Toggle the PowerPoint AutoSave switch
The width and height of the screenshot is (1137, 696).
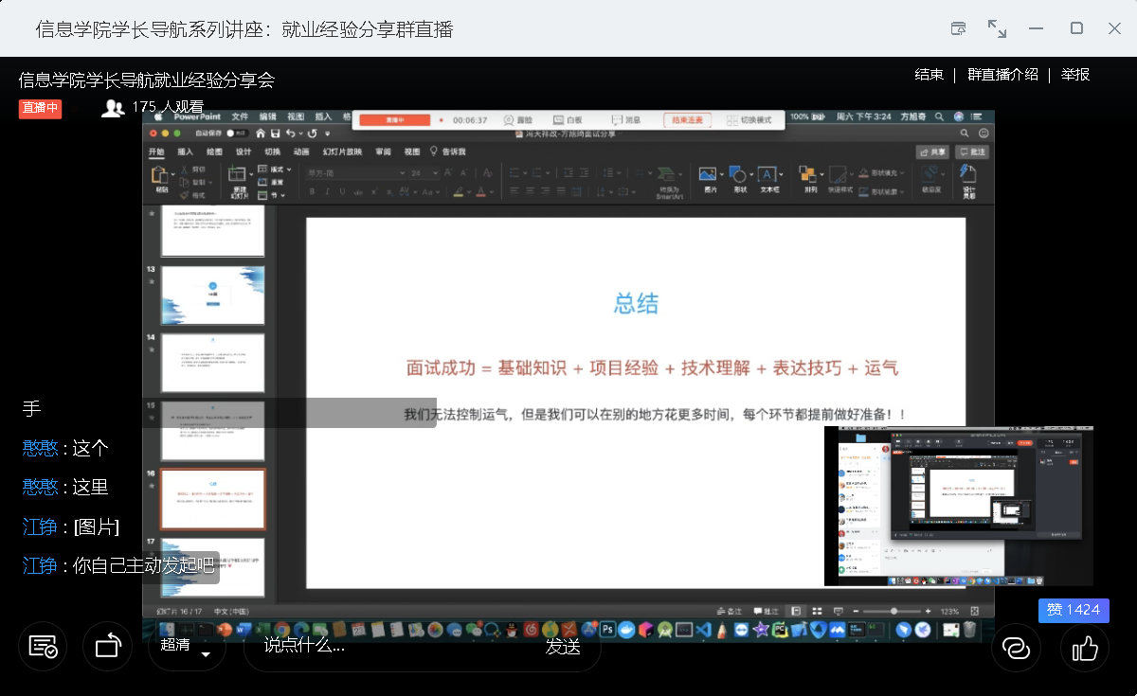pyautogui.click(x=231, y=134)
